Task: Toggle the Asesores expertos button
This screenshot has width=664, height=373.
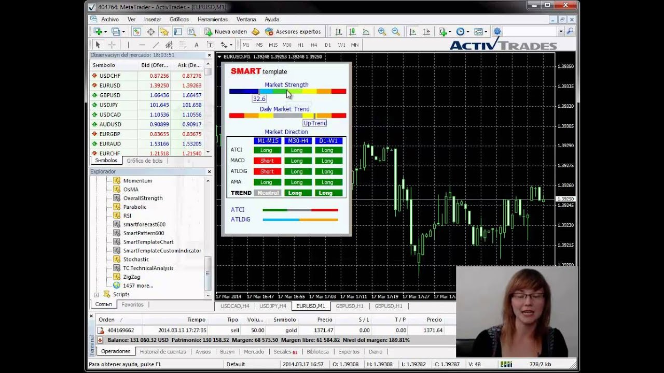Action: (x=293, y=32)
